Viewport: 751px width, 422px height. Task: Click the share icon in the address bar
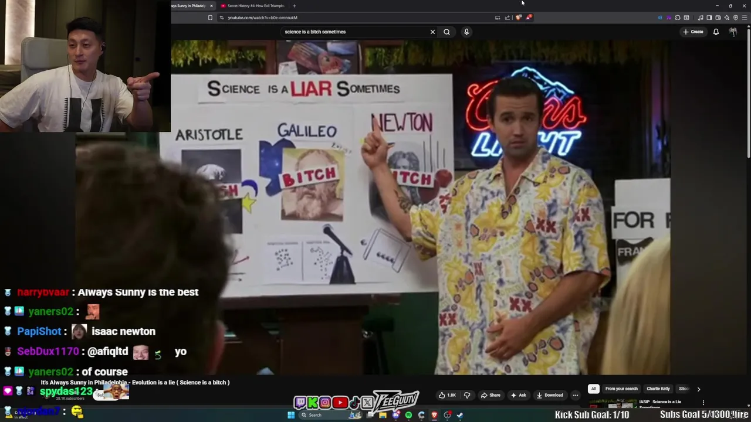click(x=508, y=18)
